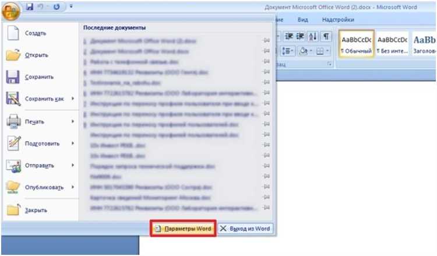Click Decrease Indent icon in ribbon
This screenshot has width=437, height=256.
pos(289,36)
